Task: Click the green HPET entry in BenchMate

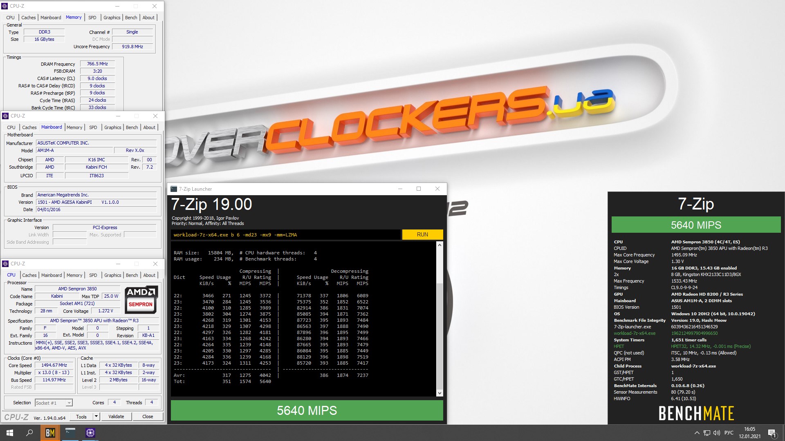Action: 619,346
